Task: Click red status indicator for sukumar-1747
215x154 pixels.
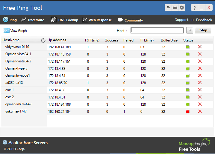Action: 187,112
